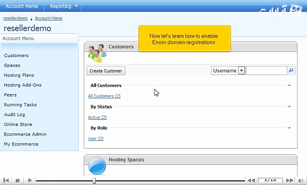Open the Username search filter dropdown
The height and width of the screenshot is (185, 307).
pyautogui.click(x=242, y=71)
